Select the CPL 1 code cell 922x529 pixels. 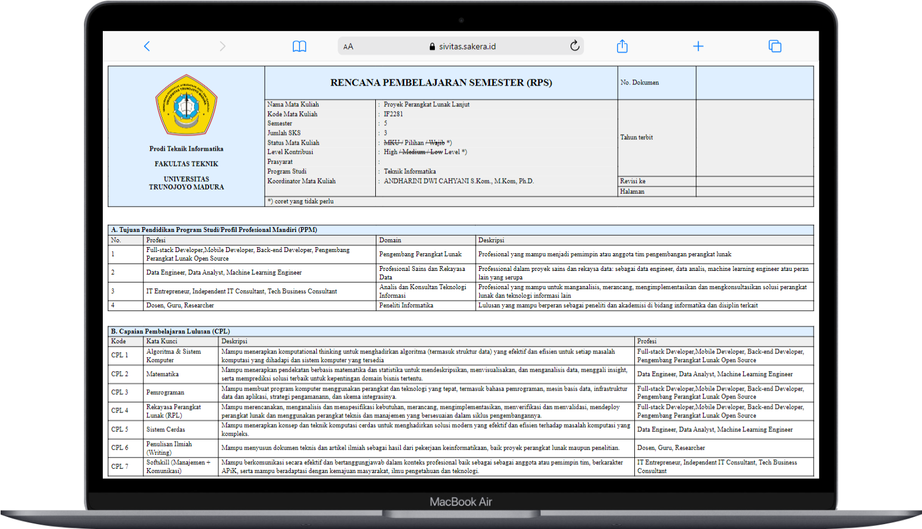126,355
